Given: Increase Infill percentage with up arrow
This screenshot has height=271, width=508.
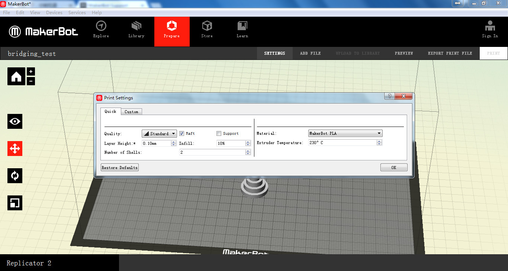Looking at the screenshot, I should click(248, 142).
